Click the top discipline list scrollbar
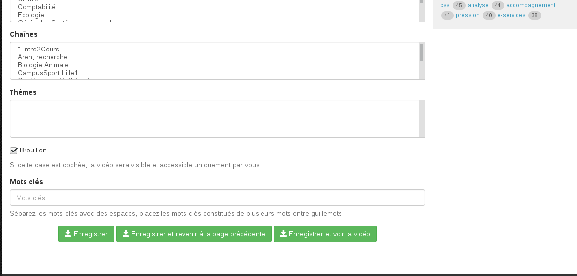577x276 pixels. [421, 11]
